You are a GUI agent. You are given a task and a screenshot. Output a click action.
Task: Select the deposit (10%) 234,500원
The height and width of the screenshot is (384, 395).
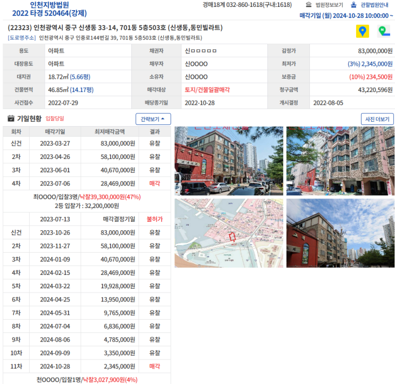[371, 77]
